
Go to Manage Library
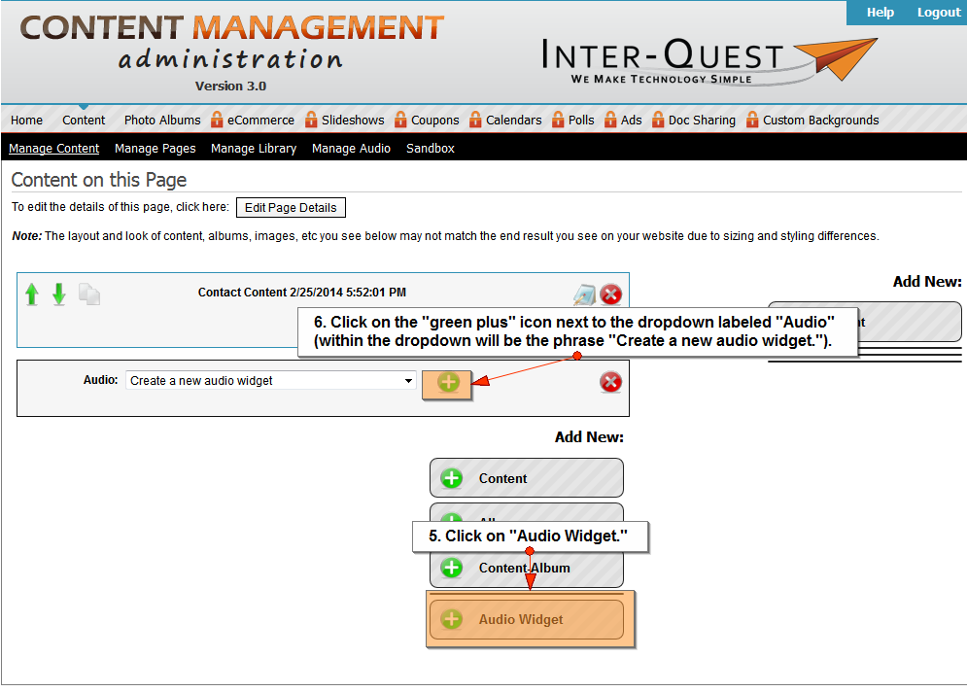pos(254,149)
